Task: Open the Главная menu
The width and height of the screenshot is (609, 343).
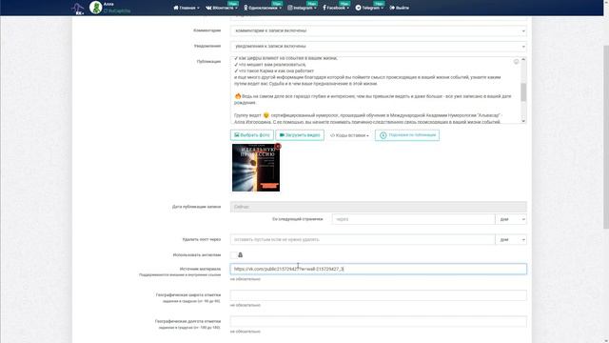Action: point(187,8)
